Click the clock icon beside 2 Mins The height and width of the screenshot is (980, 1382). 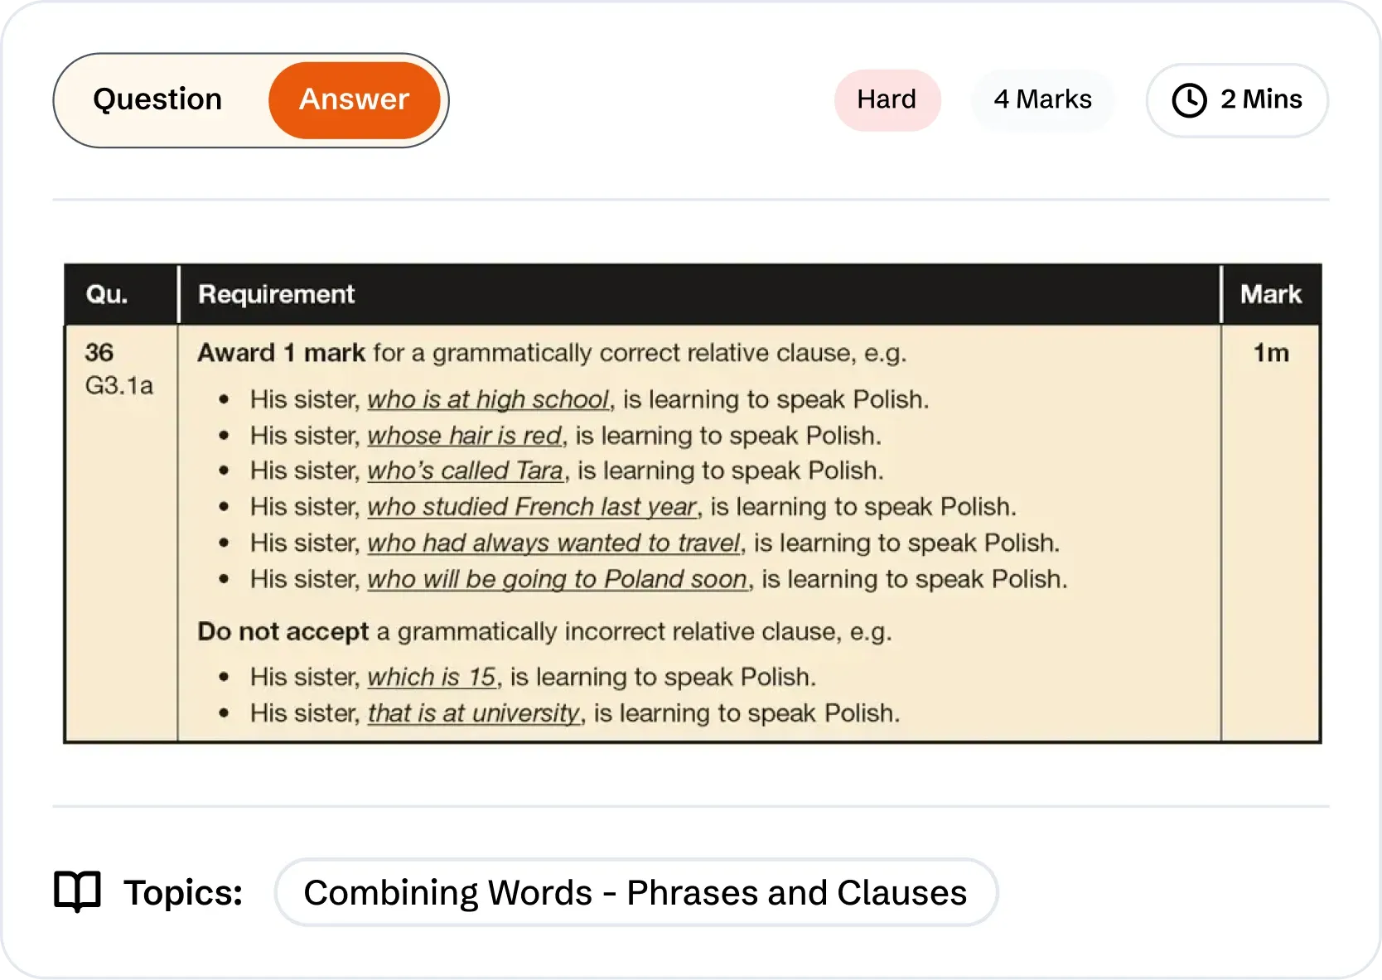point(1189,100)
